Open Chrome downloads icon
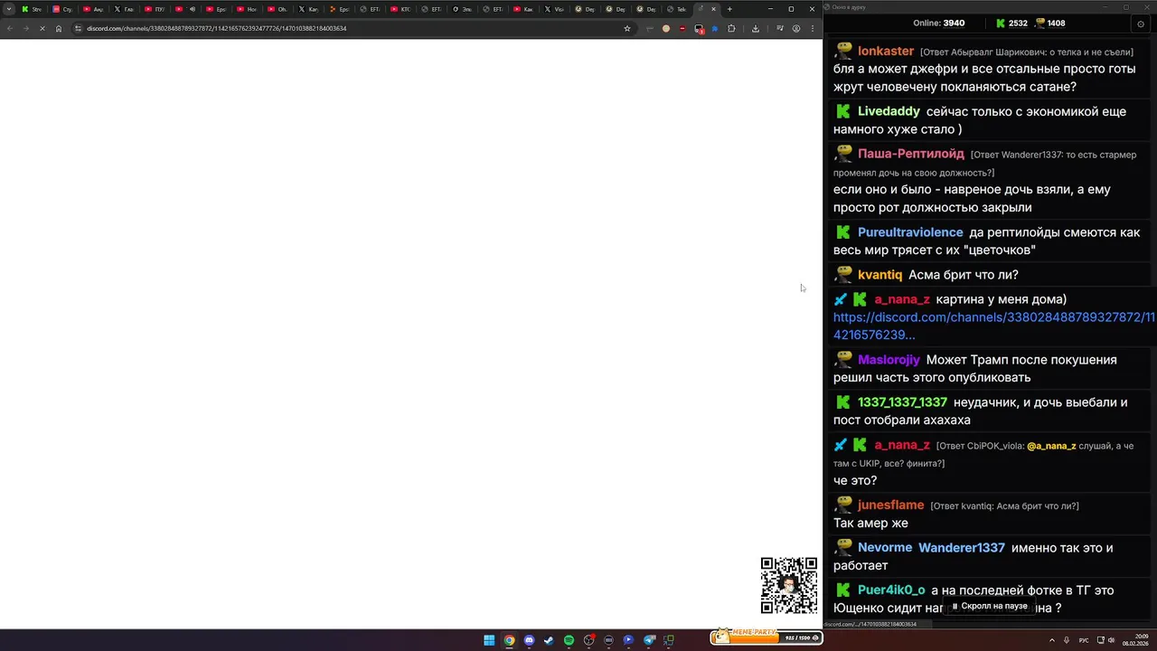Image resolution: width=1157 pixels, height=651 pixels. coord(756,28)
